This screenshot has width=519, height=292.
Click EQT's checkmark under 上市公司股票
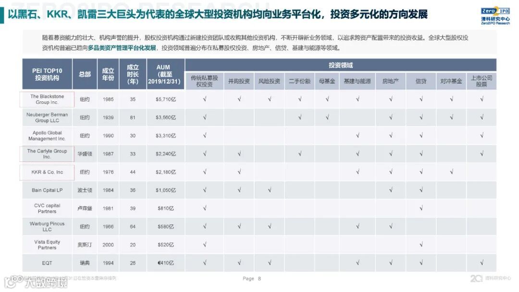coord(482,263)
